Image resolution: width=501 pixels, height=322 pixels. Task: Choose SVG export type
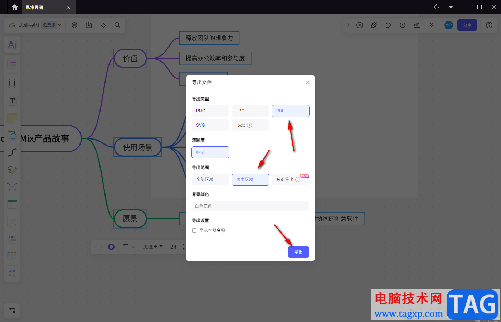[210, 125]
